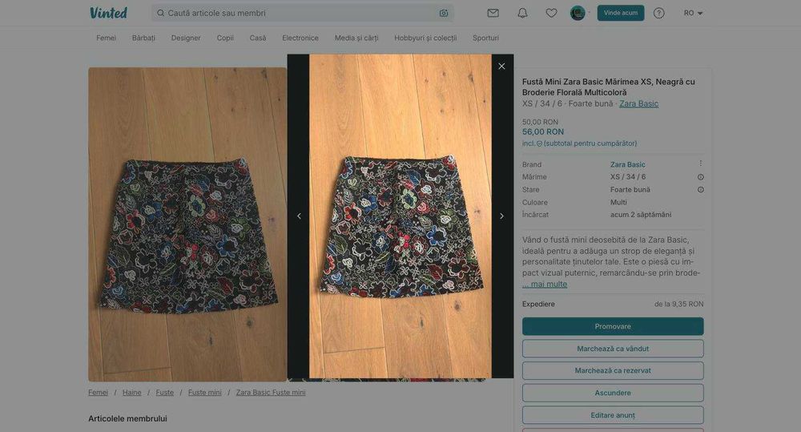Open the Femei category menu
This screenshot has height=432, width=801.
pos(107,38)
